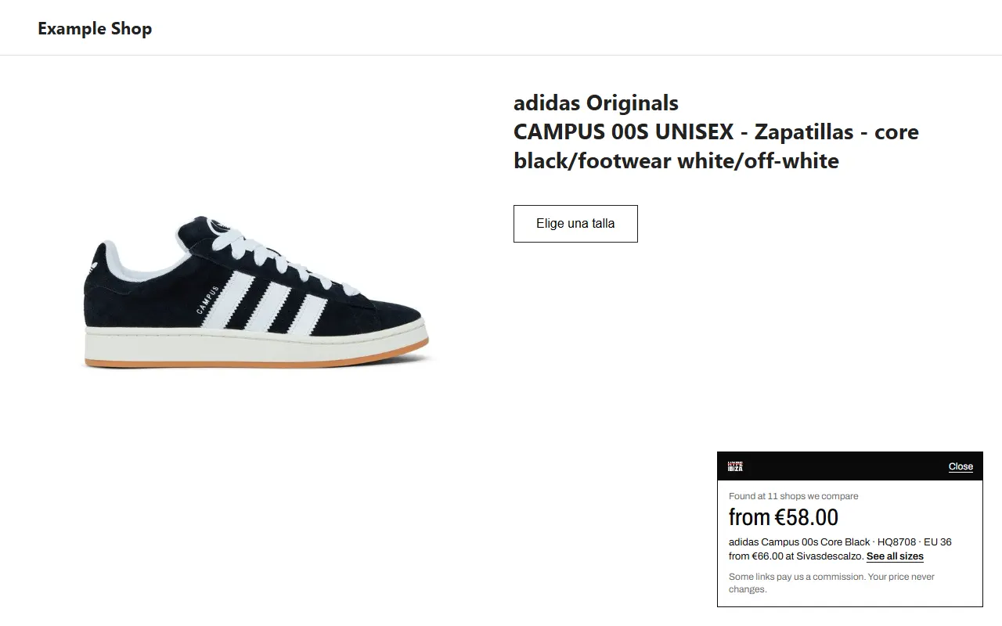Image resolution: width=1002 pixels, height=626 pixels.
Task: Click the gum-colored outsole of the sneaker
Action: pos(256,357)
